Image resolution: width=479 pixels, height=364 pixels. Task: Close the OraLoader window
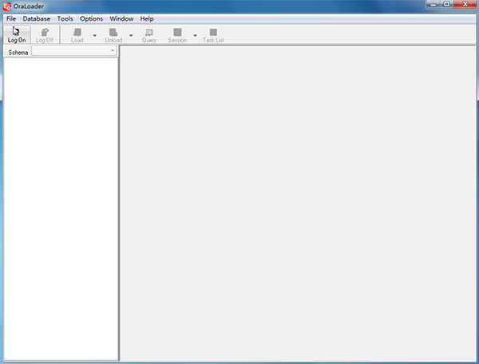[x=465, y=4]
